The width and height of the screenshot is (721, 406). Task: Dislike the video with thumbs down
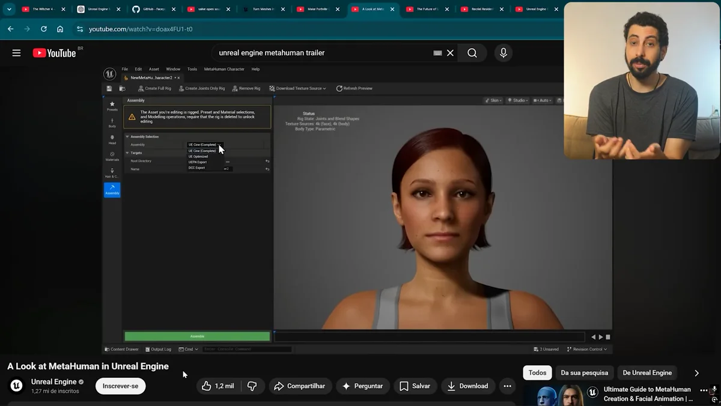tap(252, 386)
